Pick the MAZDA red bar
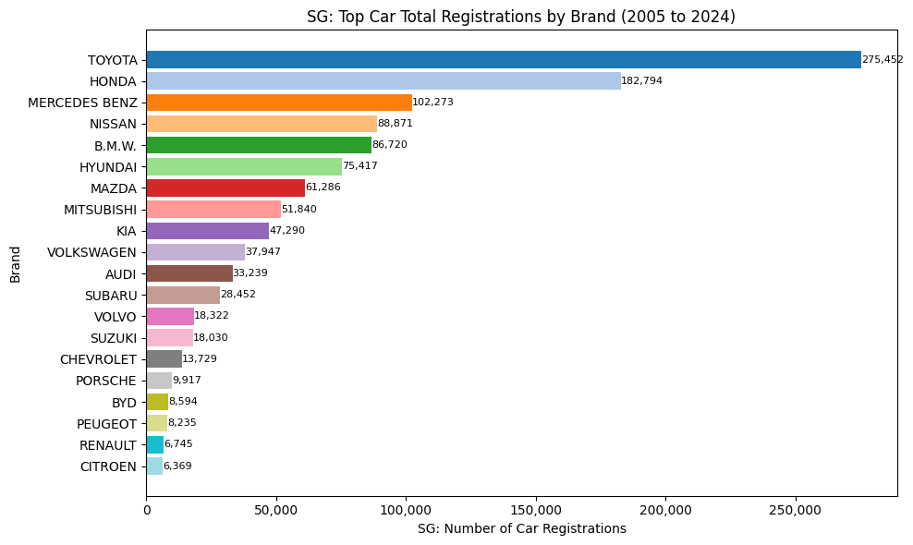Viewport: 913px width, 545px height. tap(225, 188)
